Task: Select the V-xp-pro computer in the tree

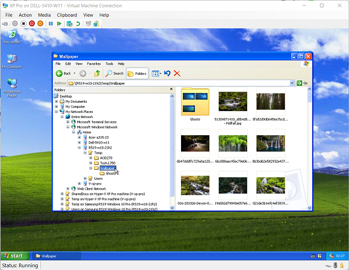Action: [x=95, y=184]
